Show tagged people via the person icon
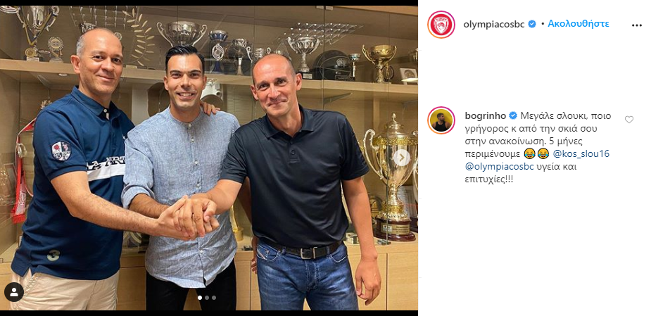651x316 pixels. (x=13, y=292)
